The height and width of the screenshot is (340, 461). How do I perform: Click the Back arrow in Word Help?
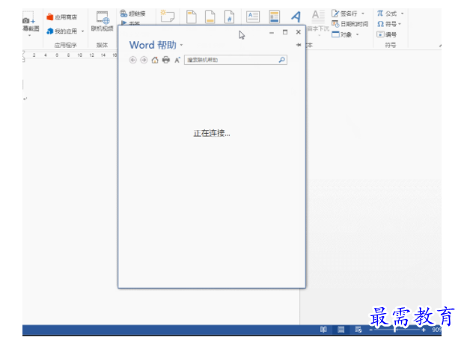[x=133, y=60]
